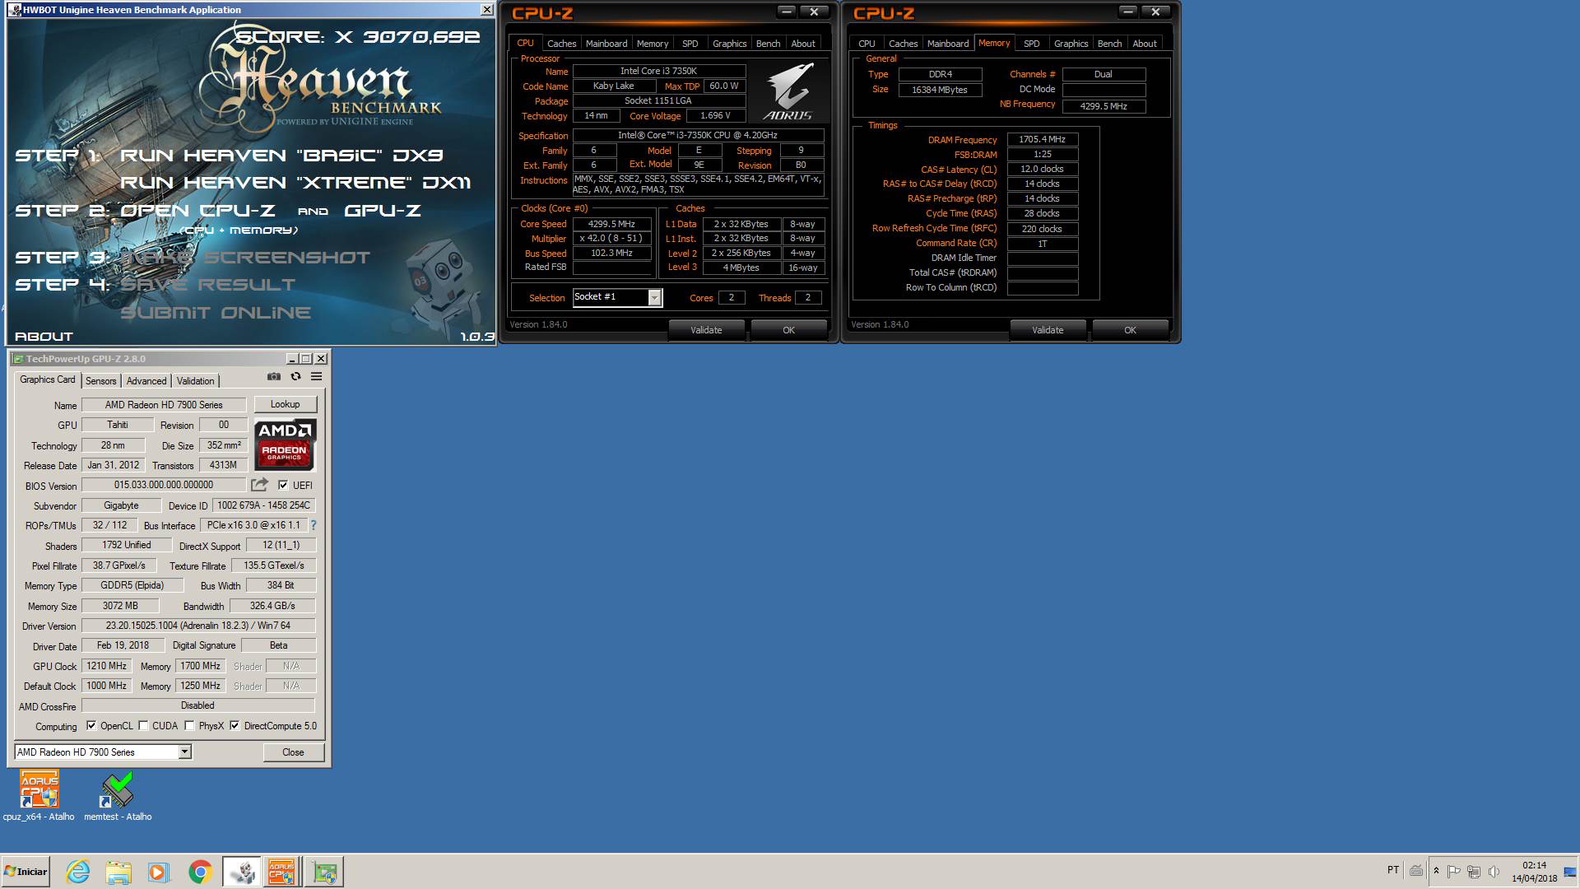Click Validate in right CPU-Z window
This screenshot has height=889, width=1580.
coord(1048,330)
